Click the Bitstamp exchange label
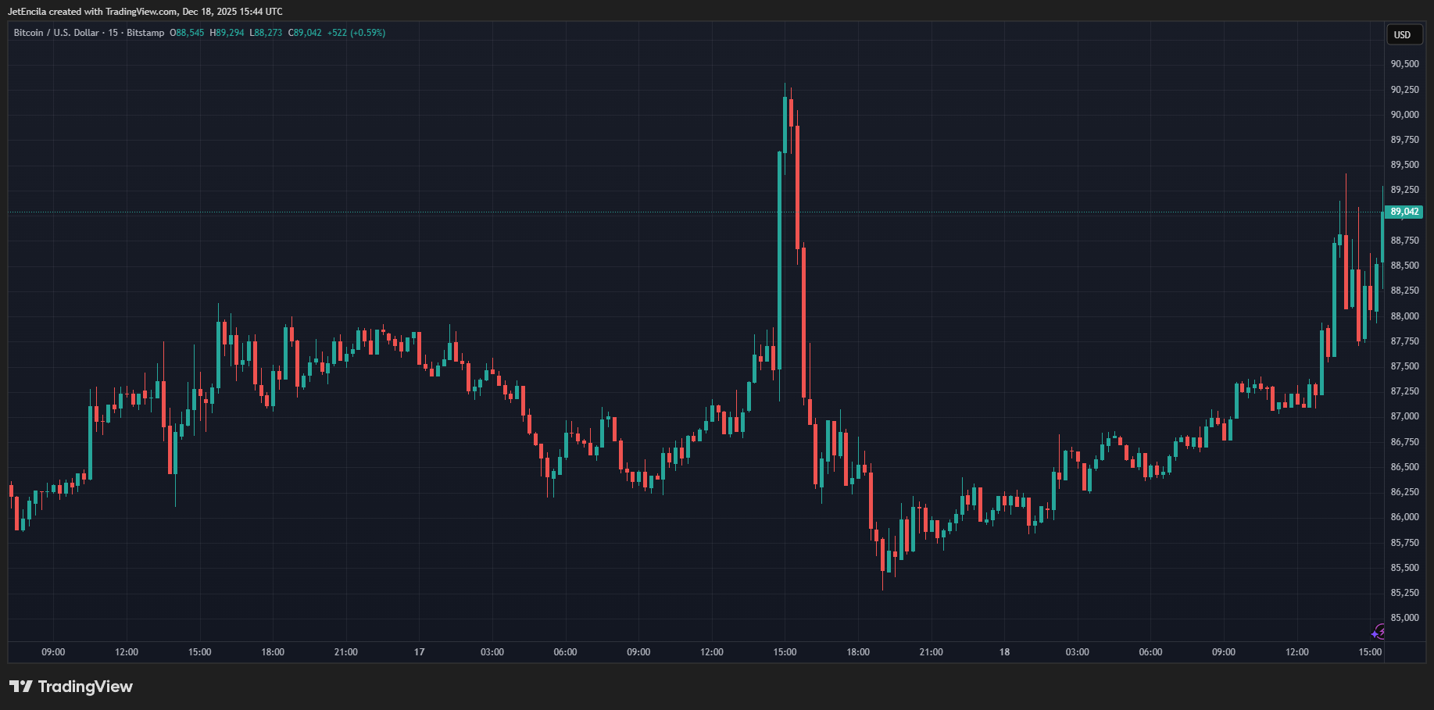This screenshot has width=1434, height=710. [x=145, y=33]
